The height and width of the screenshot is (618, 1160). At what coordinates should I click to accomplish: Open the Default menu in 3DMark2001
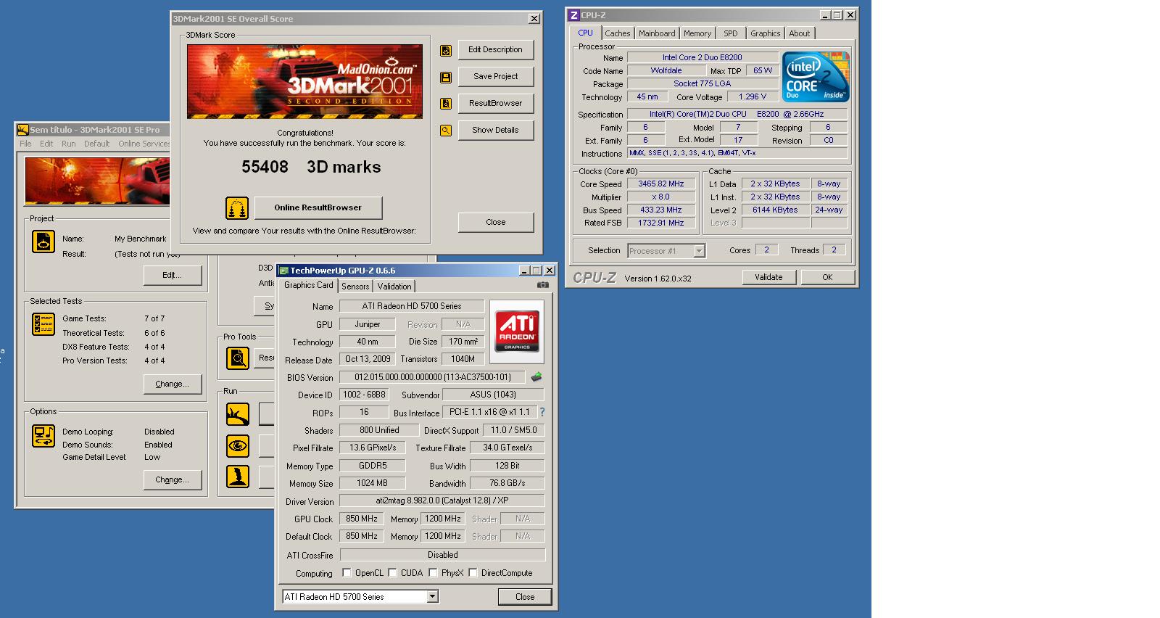pos(96,144)
